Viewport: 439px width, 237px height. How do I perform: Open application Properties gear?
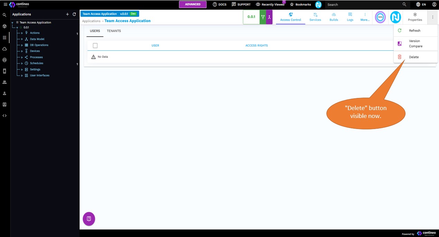click(415, 17)
